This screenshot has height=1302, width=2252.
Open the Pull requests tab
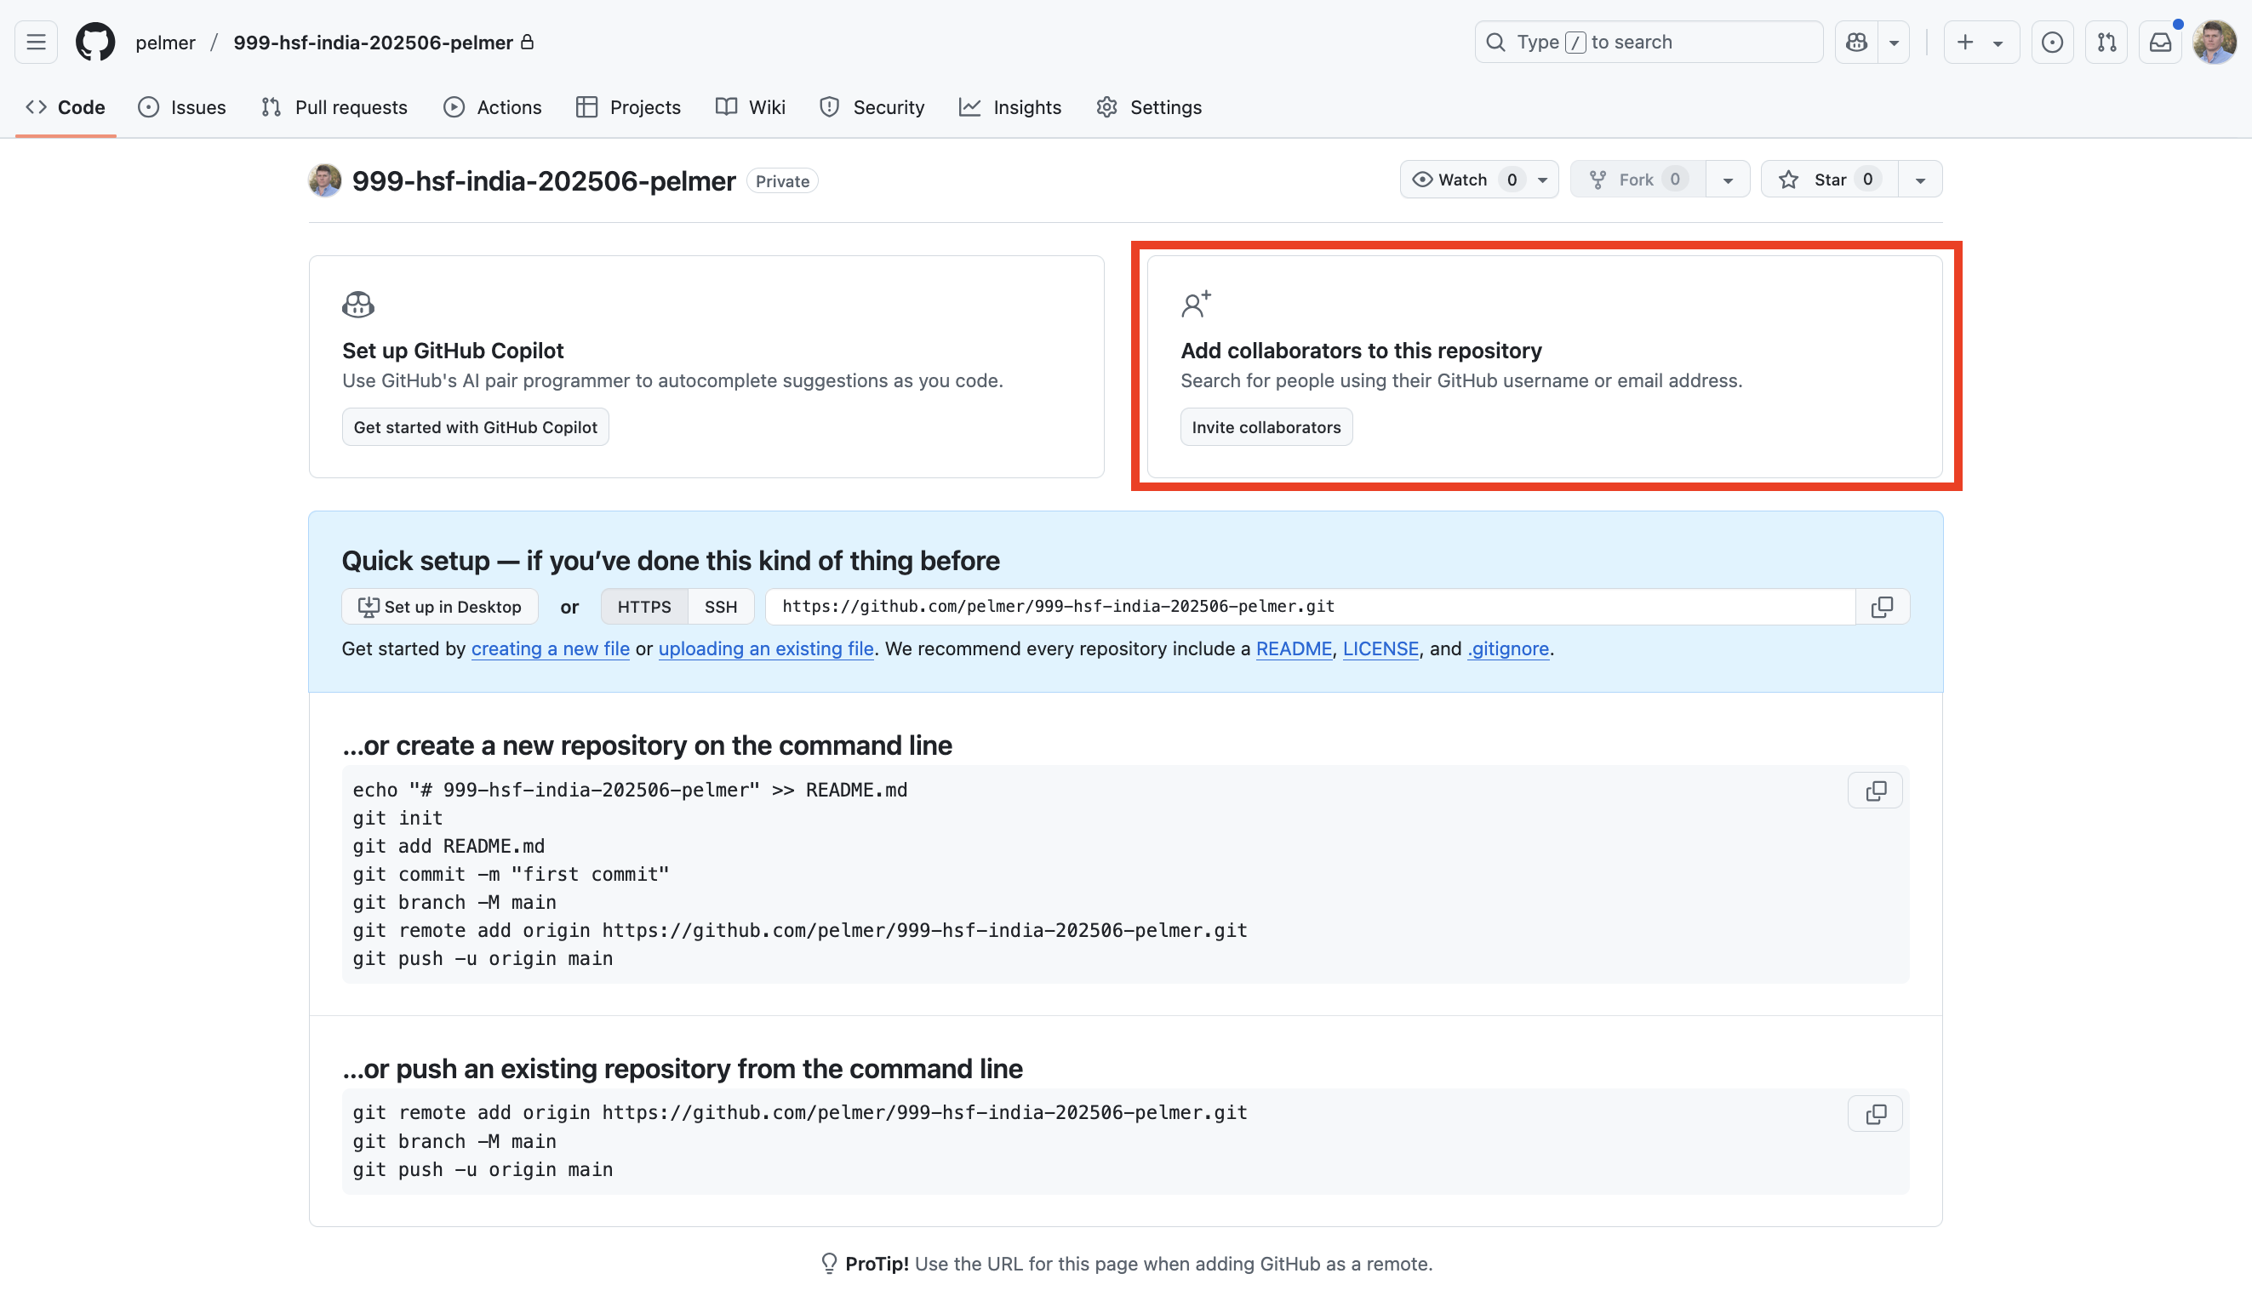click(x=334, y=107)
